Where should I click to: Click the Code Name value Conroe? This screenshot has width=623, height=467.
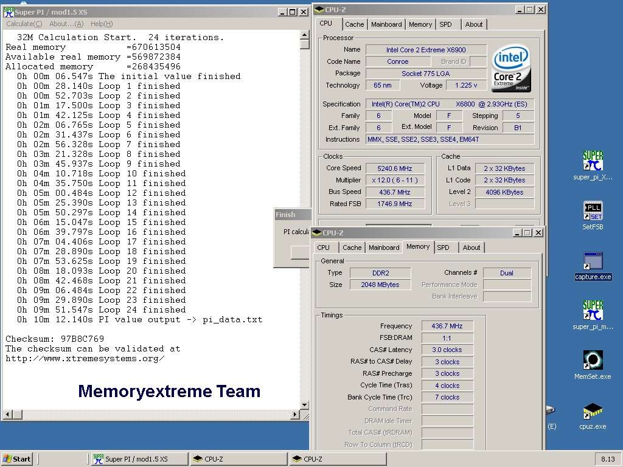point(398,61)
